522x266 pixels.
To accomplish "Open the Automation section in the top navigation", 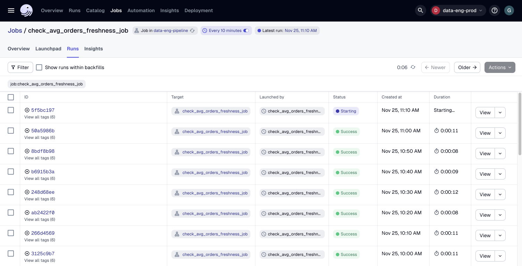I will (141, 10).
